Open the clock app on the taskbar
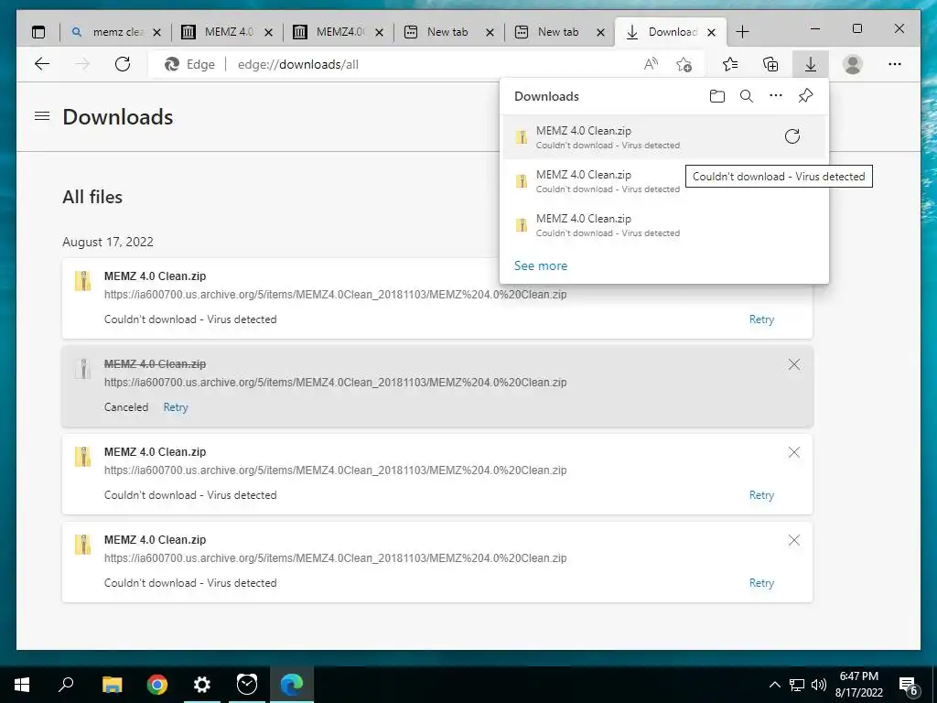The image size is (937, 703). tap(247, 685)
